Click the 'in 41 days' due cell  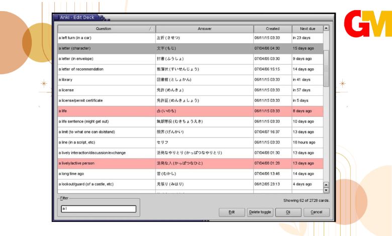(308, 80)
